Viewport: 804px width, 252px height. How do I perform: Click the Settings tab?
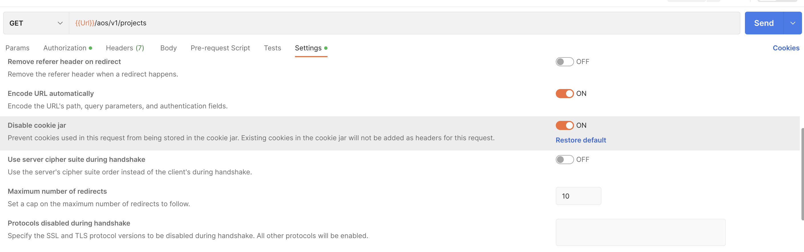pos(308,48)
